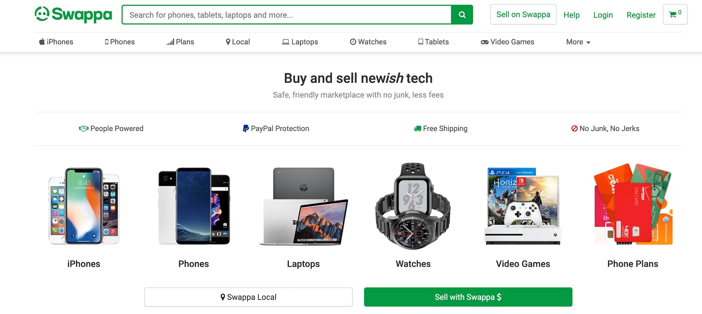This screenshot has width=702, height=314.
Task: Go to the Video Games nav item
Action: (507, 42)
